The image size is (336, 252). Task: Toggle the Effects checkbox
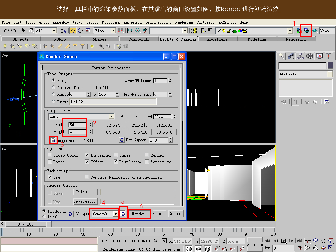[x=87, y=161]
